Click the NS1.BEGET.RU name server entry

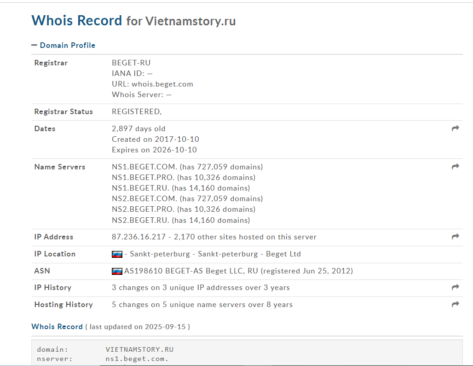point(181,188)
